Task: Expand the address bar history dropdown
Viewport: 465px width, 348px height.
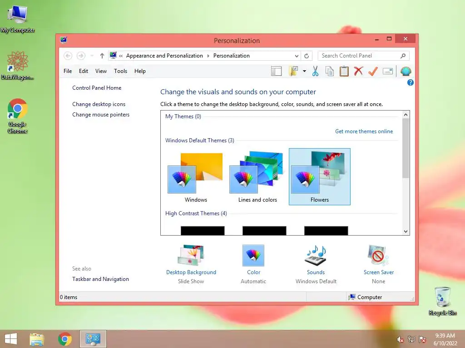Action: click(x=297, y=56)
